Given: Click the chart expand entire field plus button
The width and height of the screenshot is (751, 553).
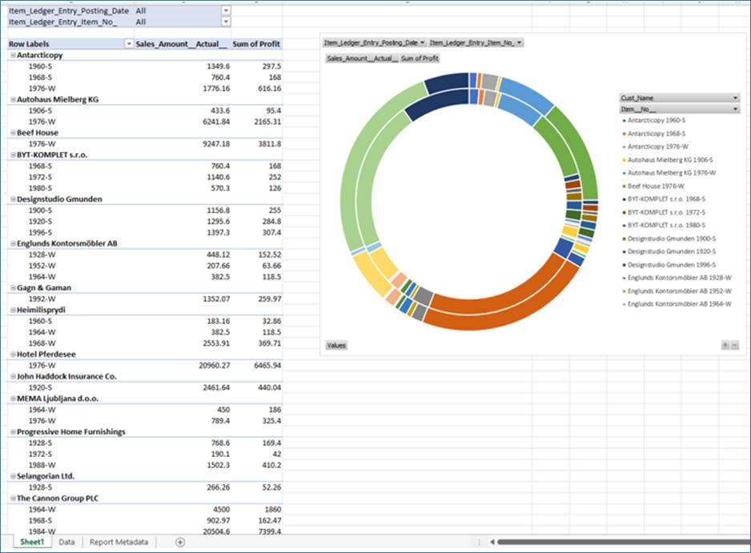Looking at the screenshot, I should [x=725, y=345].
